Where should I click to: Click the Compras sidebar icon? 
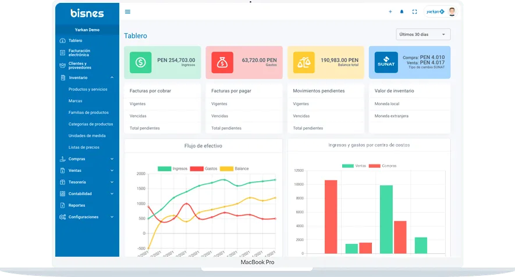(x=62, y=159)
